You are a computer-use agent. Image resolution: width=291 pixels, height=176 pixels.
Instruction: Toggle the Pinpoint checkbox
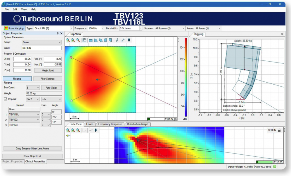(5, 99)
